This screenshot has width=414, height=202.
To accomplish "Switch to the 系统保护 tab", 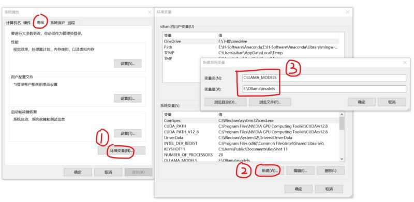I will pos(57,23).
